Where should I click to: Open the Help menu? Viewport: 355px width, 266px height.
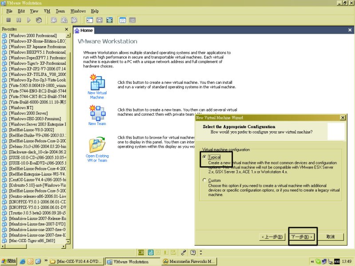tap(95, 11)
